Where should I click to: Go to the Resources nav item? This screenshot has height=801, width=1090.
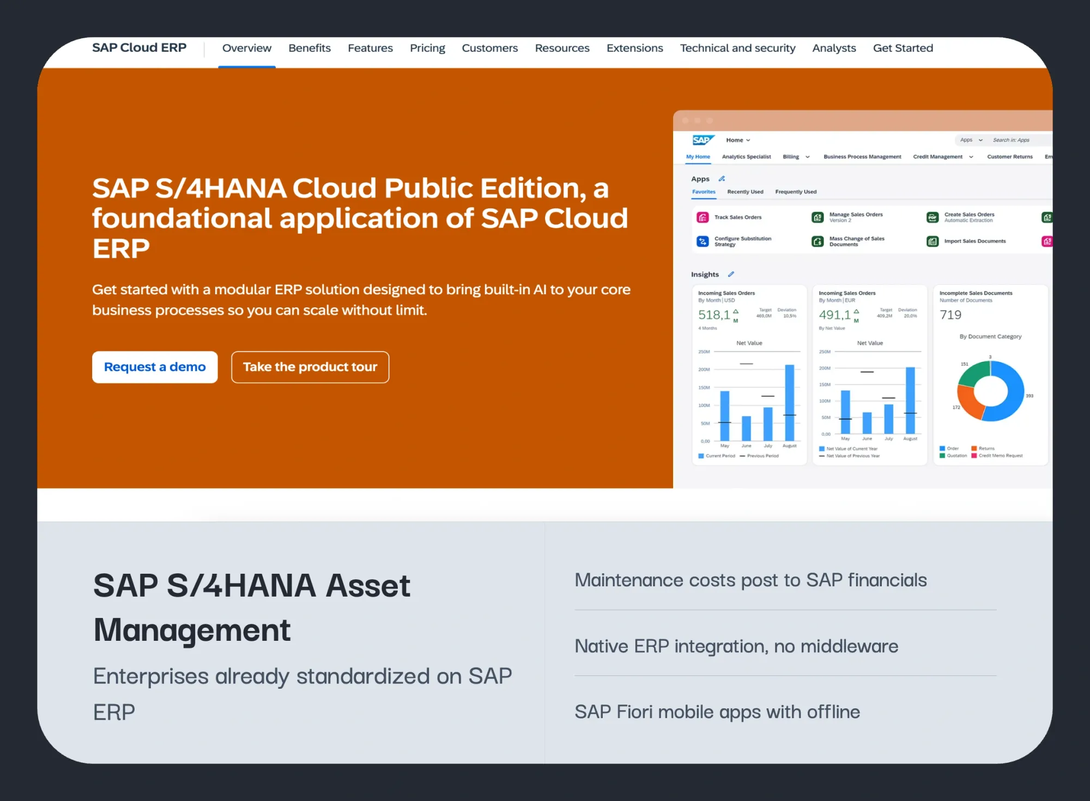[562, 48]
